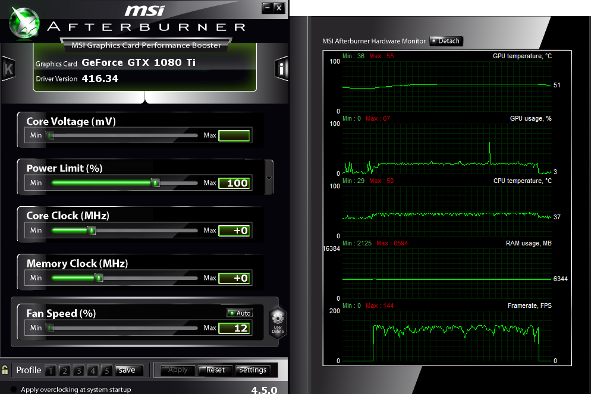Viewport: 591px width, 394px height.
Task: Click 'Min : 29' on CPU temperature graph
Action: point(353,181)
